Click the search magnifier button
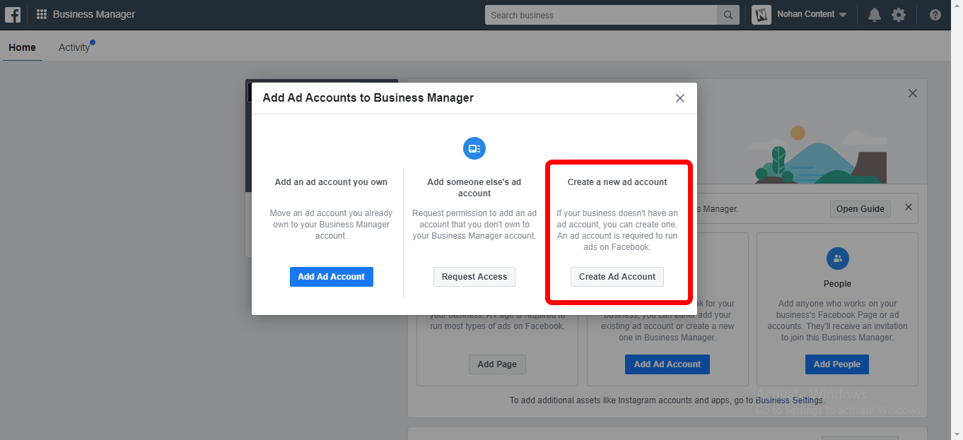 pyautogui.click(x=728, y=15)
